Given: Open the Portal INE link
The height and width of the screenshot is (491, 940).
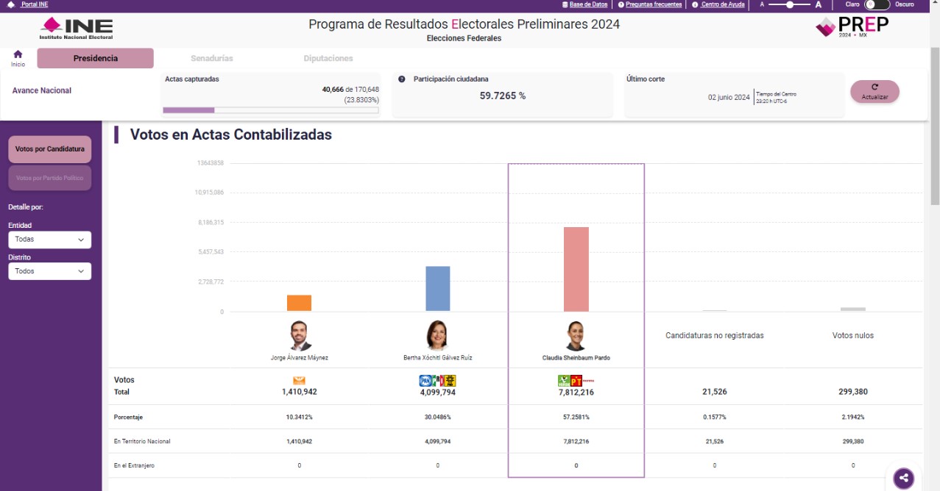Looking at the screenshot, I should click(x=34, y=4).
